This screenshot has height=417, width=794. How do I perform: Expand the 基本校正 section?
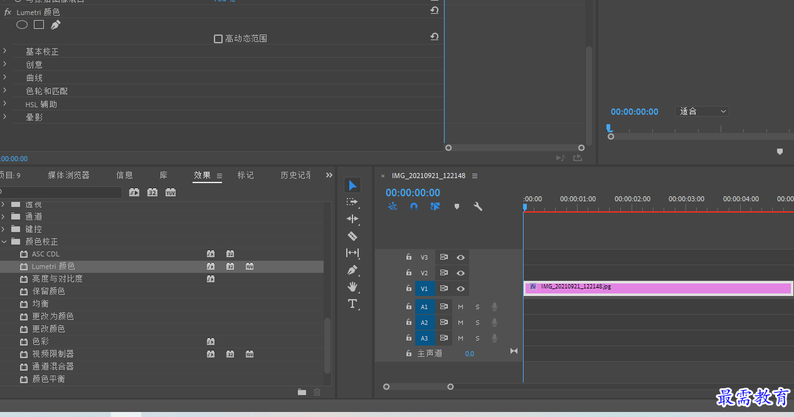point(5,51)
